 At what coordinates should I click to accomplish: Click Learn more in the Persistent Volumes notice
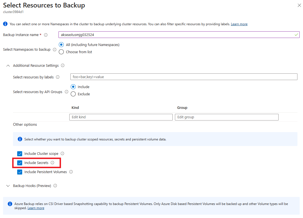coord(36,208)
